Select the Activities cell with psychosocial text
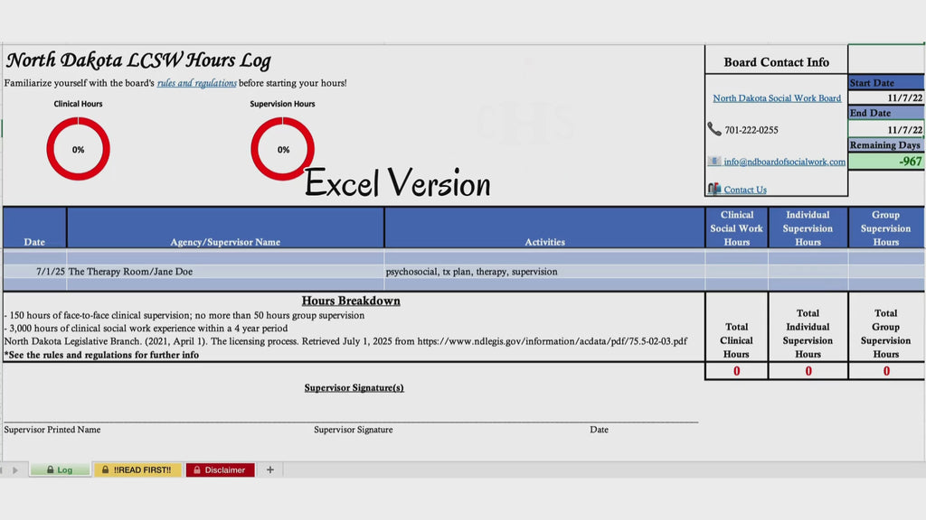Screen dimensions: 926x520 click(x=543, y=271)
